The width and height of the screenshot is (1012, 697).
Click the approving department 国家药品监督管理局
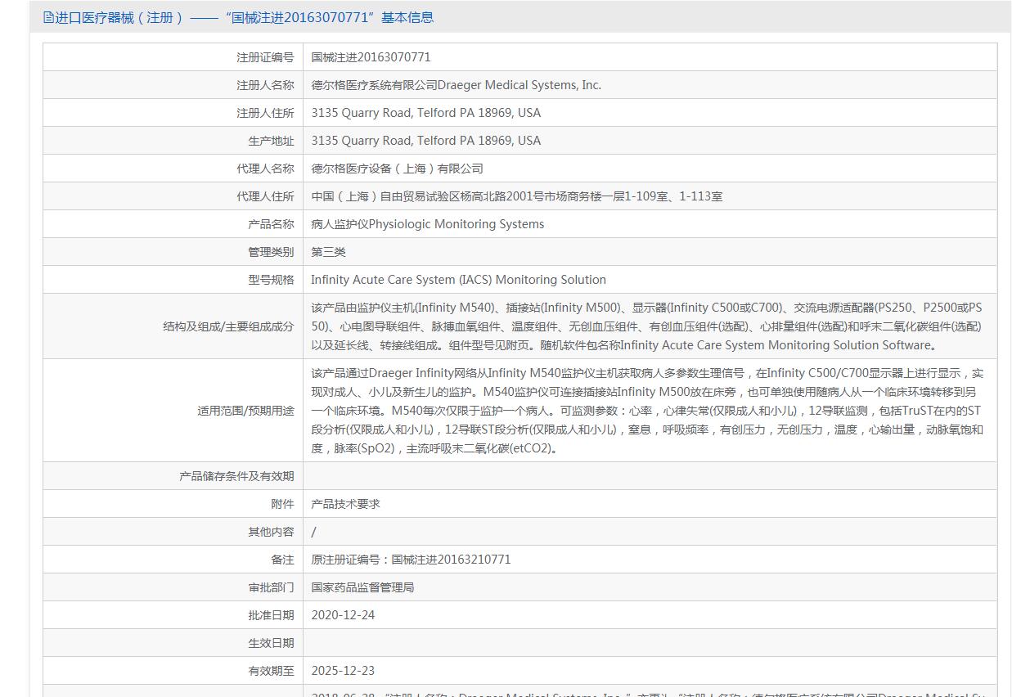362,587
